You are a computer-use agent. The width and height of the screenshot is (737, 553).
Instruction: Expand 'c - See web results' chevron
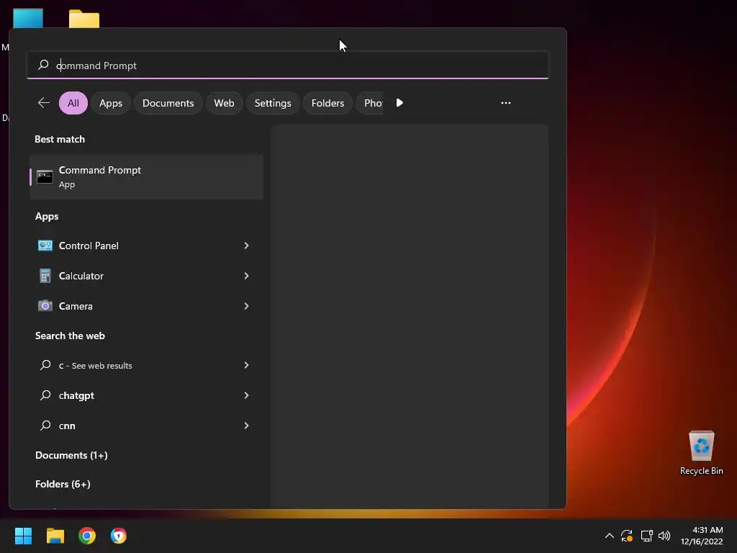(246, 365)
